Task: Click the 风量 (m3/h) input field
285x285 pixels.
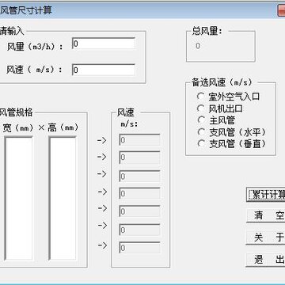Action: pos(104,44)
